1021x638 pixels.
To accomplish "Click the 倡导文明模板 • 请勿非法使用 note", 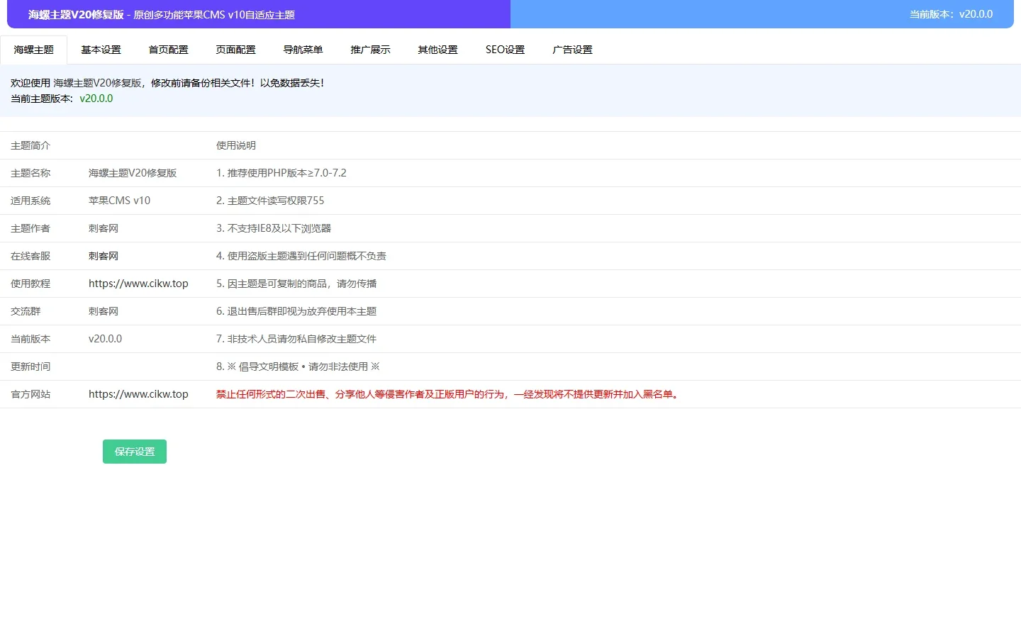I will coord(298,366).
